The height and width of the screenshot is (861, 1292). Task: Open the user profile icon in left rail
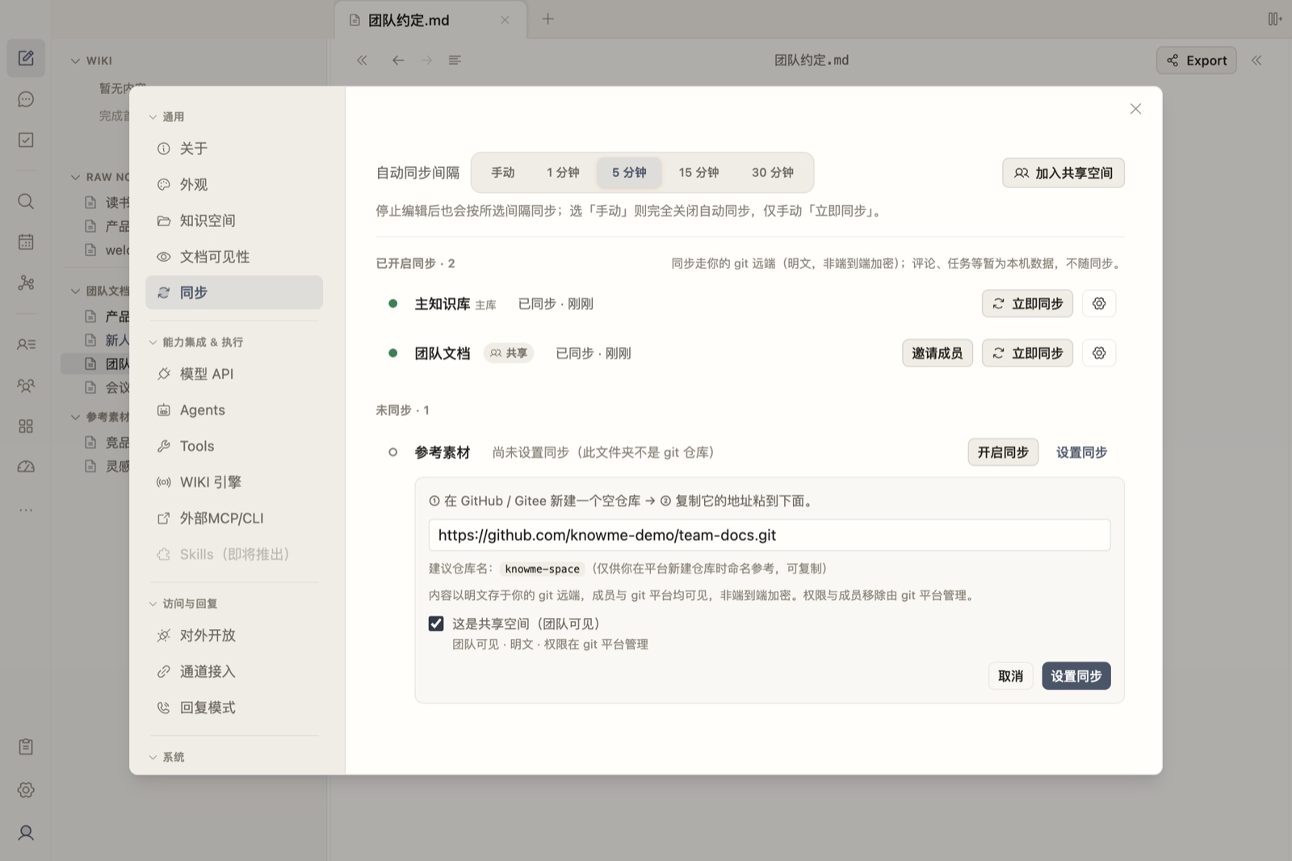pyautogui.click(x=26, y=833)
